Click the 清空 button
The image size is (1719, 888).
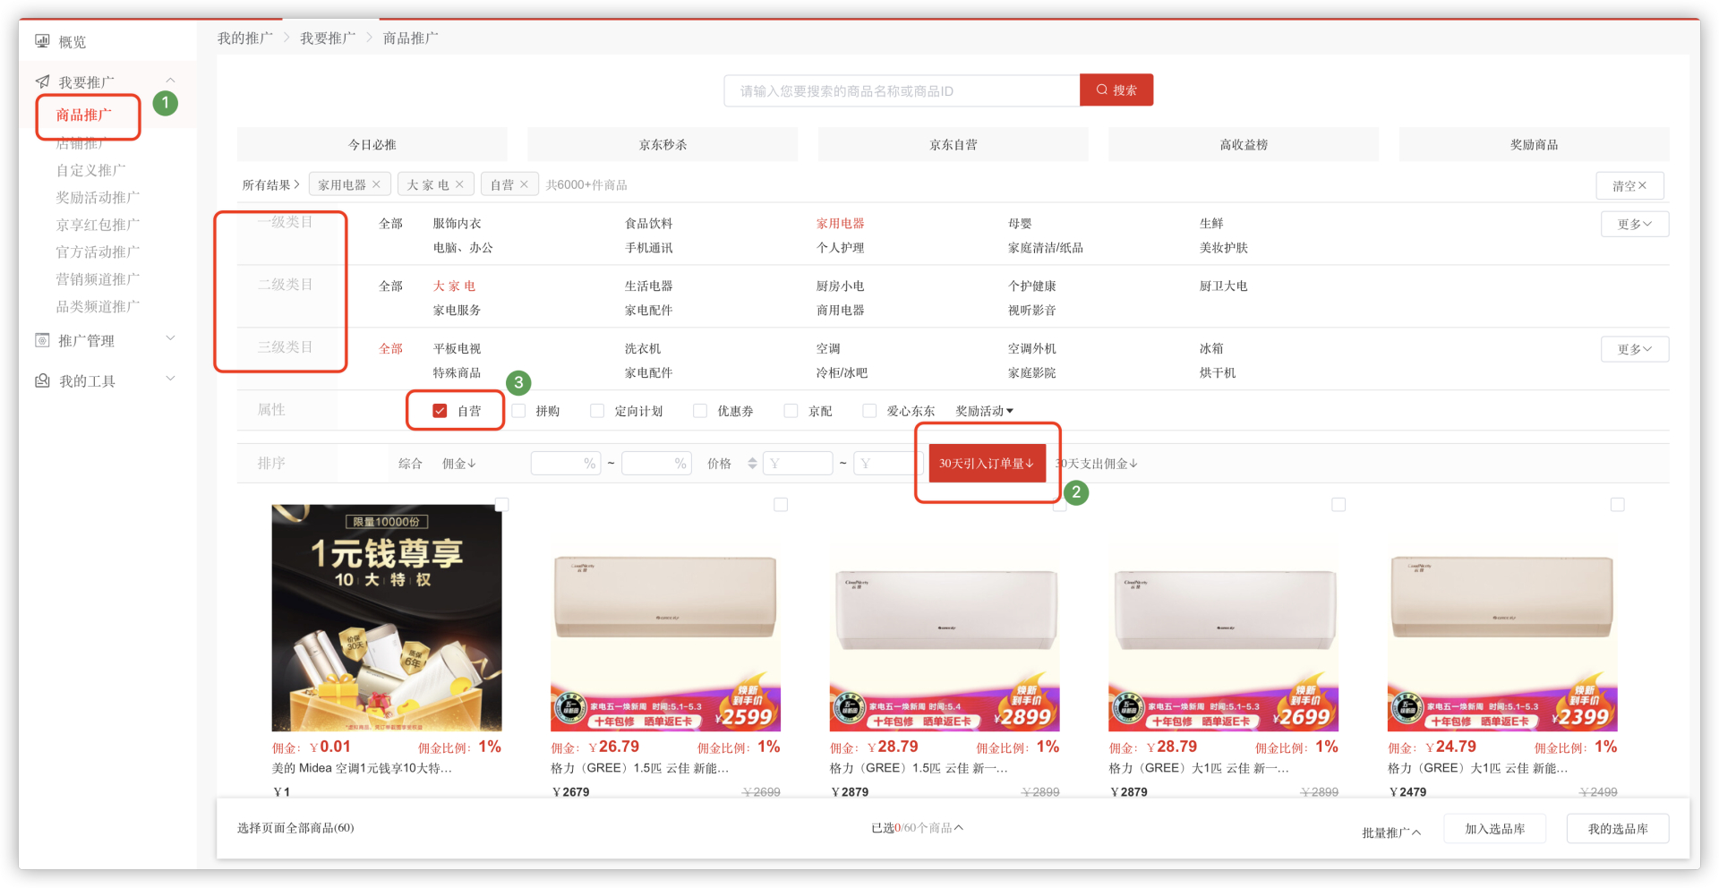pyautogui.click(x=1629, y=185)
